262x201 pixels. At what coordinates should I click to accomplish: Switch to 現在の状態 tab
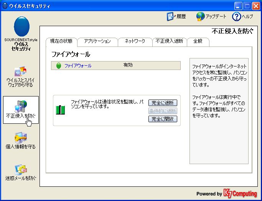61,42
